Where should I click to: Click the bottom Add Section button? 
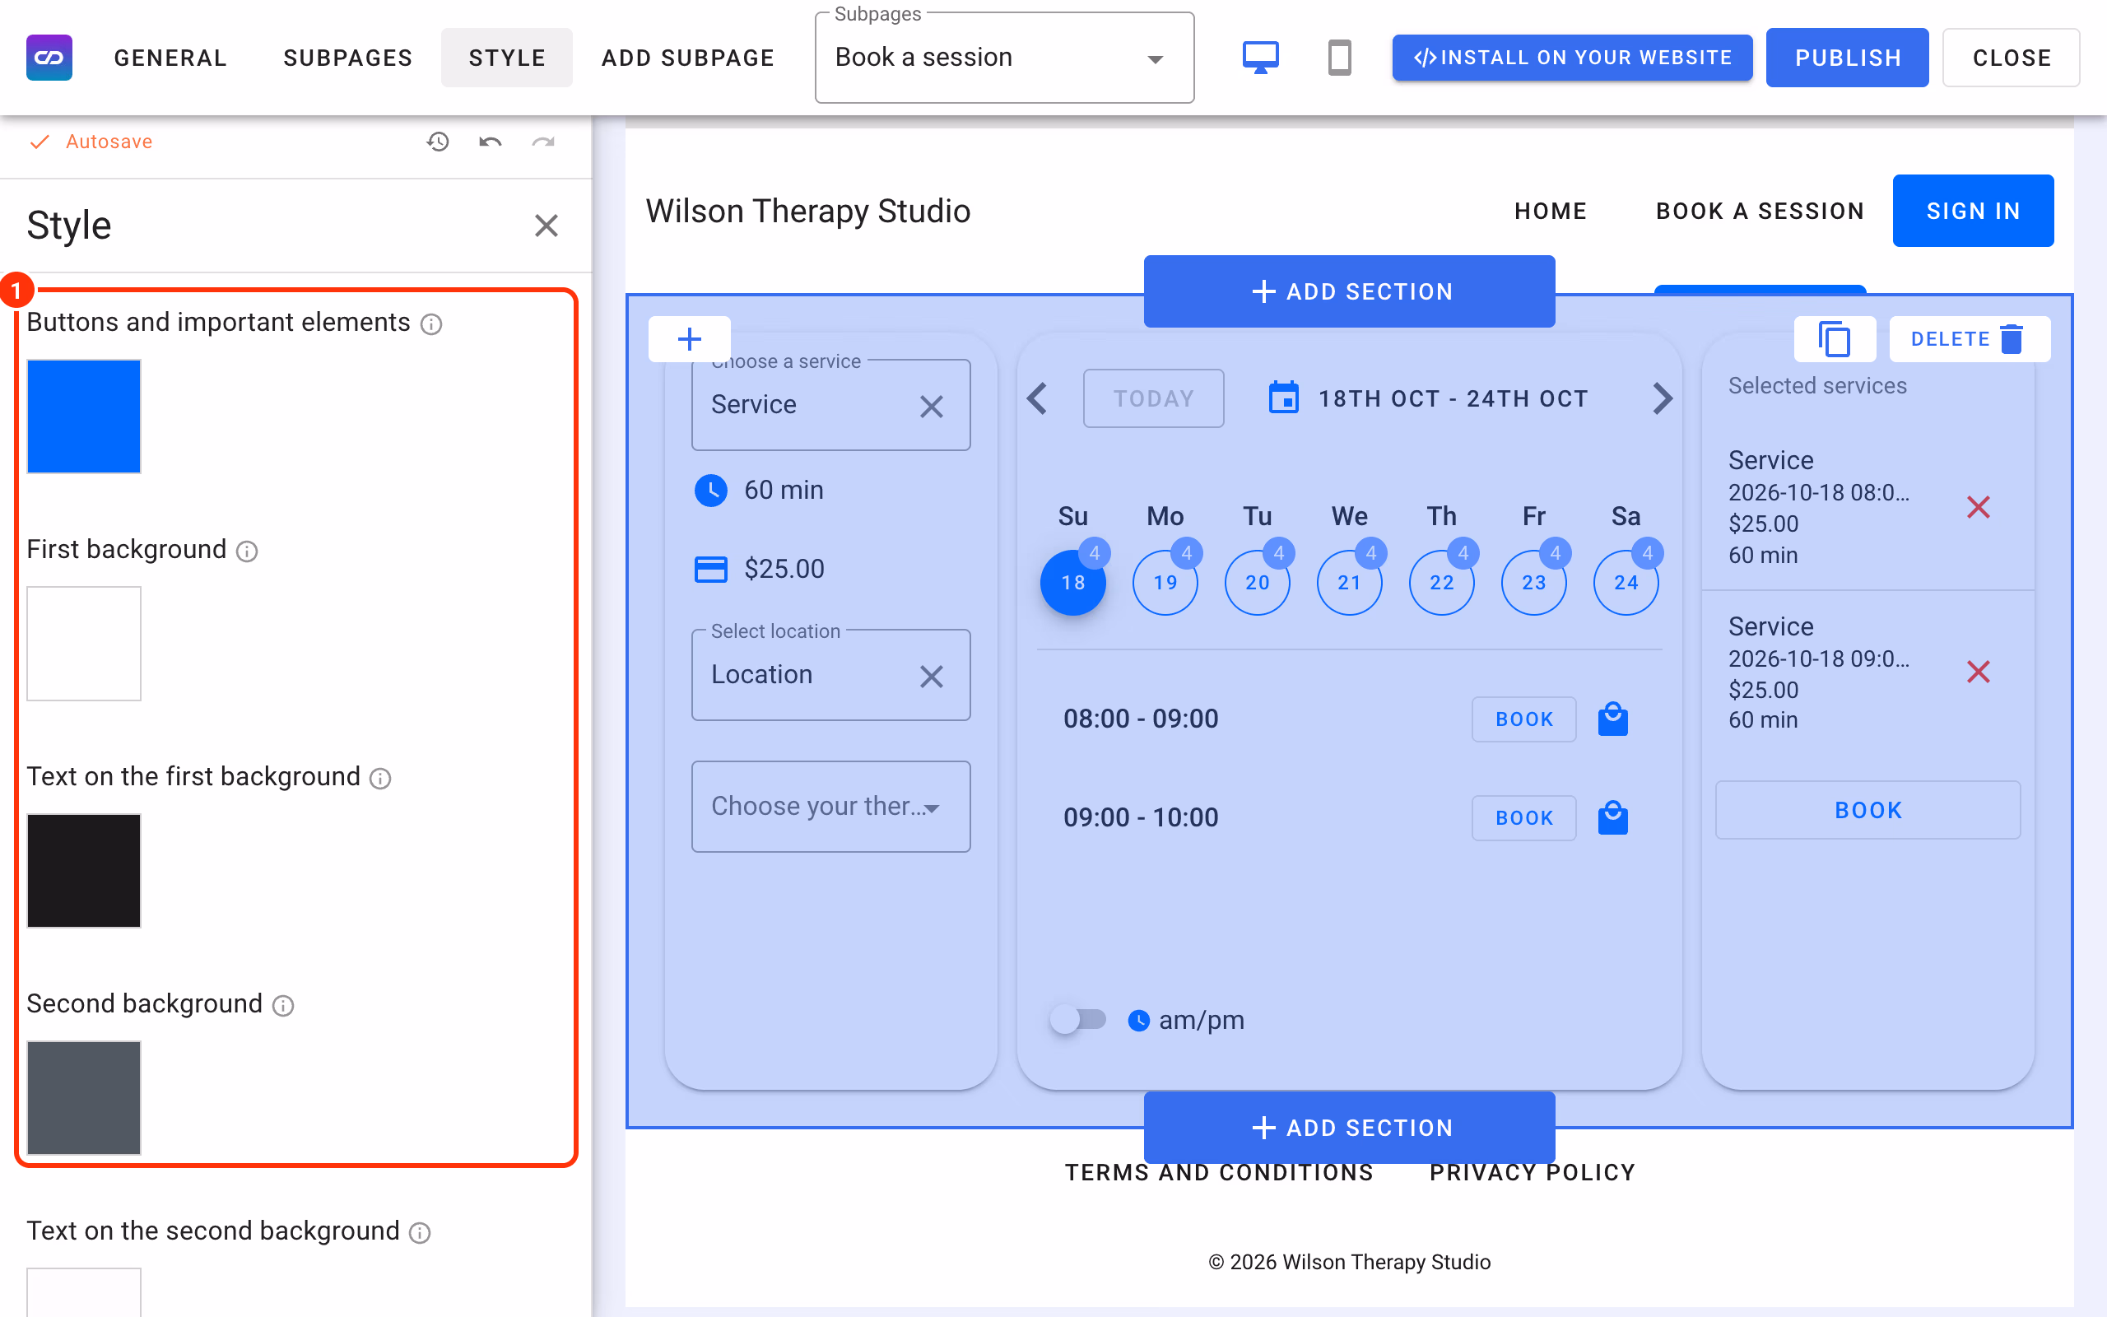1349,1127
